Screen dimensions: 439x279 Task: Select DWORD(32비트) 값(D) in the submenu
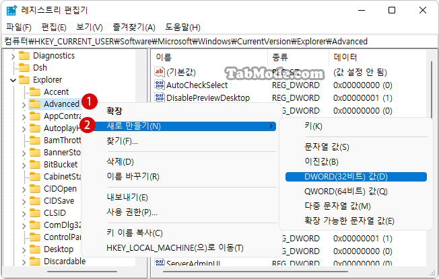356,177
